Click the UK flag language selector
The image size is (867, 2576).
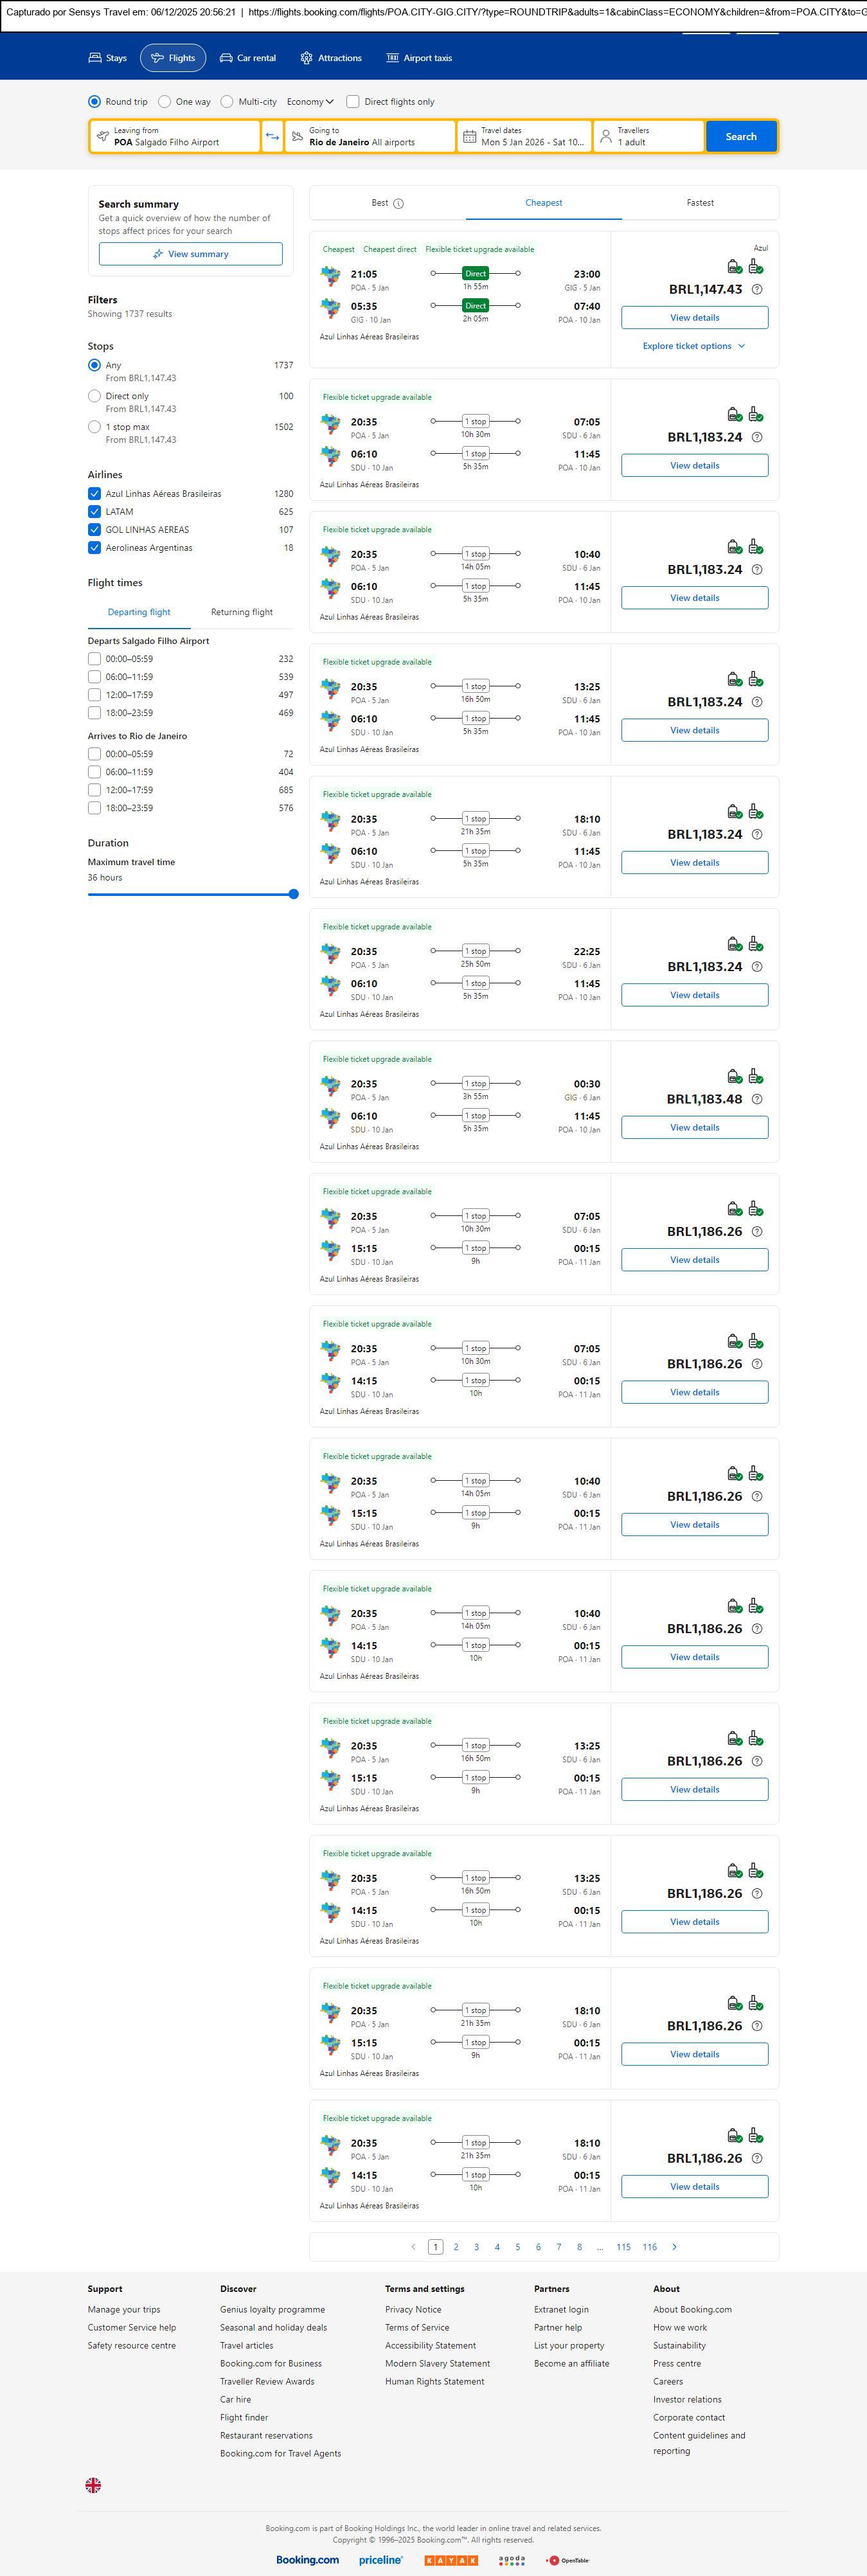click(x=93, y=2485)
